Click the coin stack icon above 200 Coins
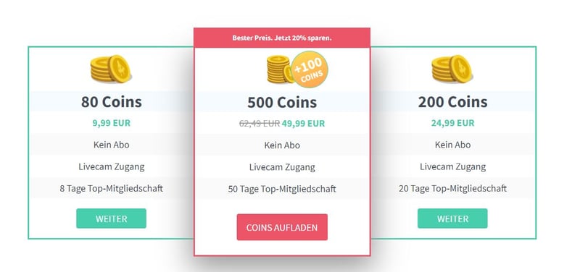Viewport: 580px width, 272px height. coord(452,69)
